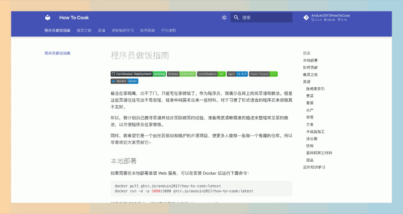Click the 8.7k forks count in header
Screen dimensions: 403x214
pos(342,20)
